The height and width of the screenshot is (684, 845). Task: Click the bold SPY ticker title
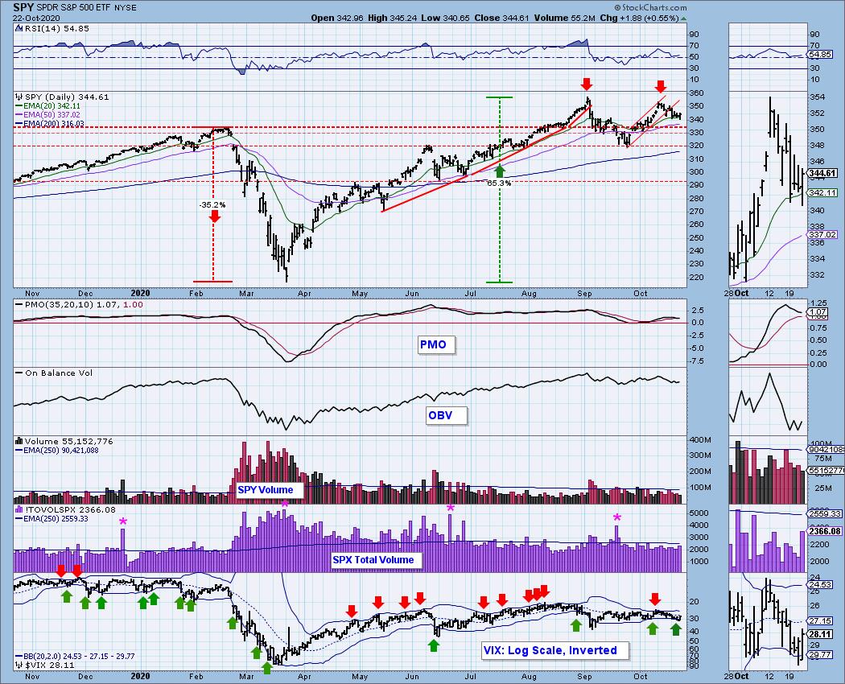(x=23, y=7)
